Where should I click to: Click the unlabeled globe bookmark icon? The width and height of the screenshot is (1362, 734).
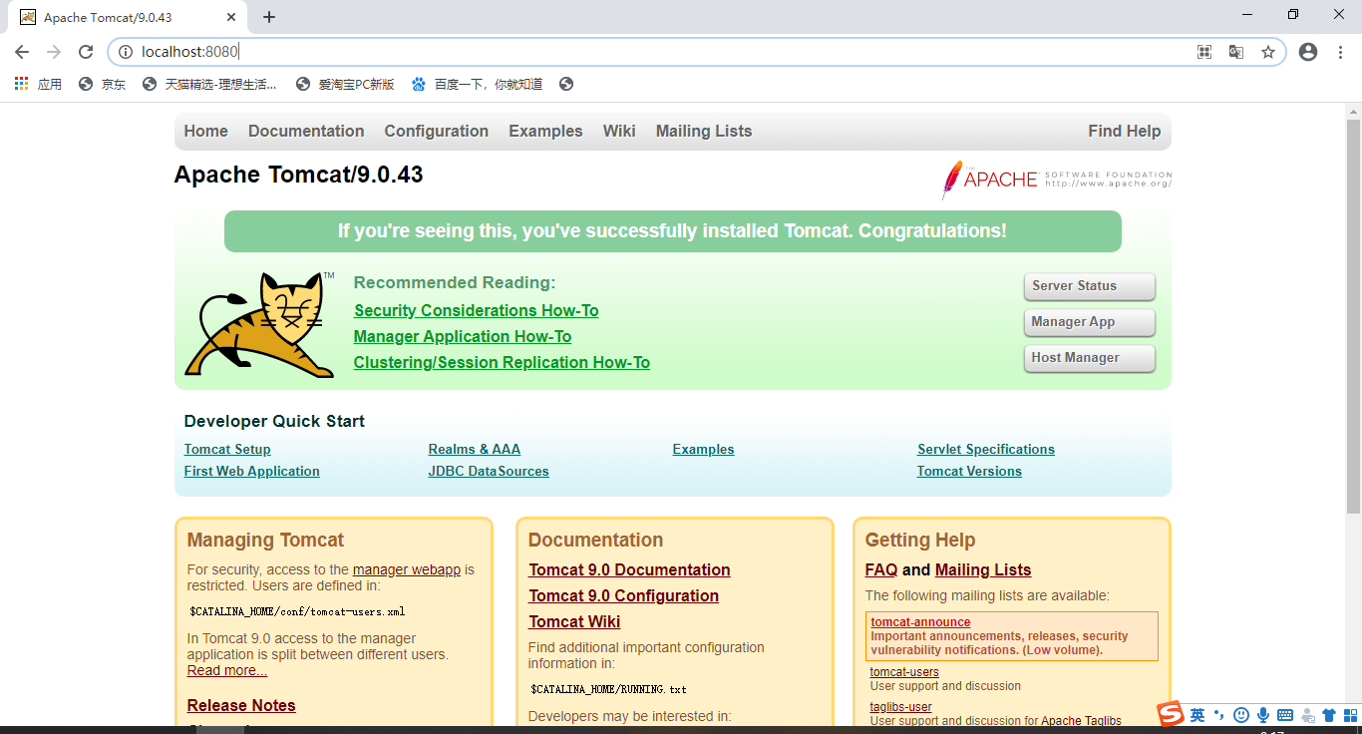pos(566,85)
